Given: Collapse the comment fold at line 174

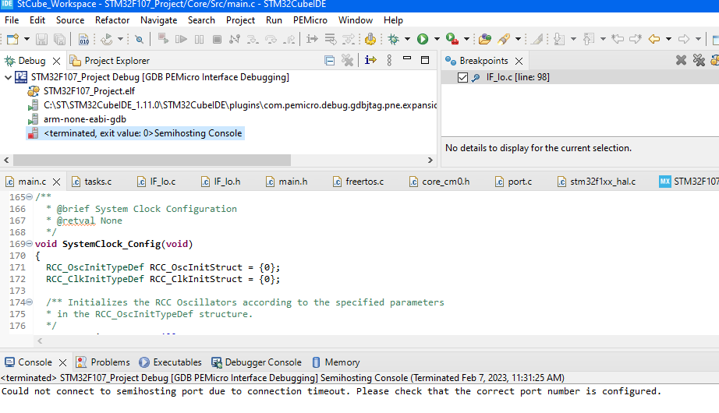Looking at the screenshot, I should coord(30,302).
